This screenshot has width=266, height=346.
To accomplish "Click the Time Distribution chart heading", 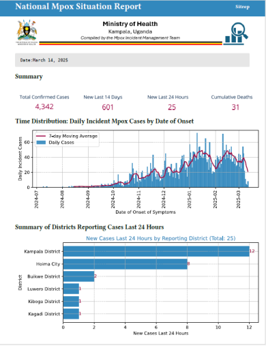I will point(104,121).
